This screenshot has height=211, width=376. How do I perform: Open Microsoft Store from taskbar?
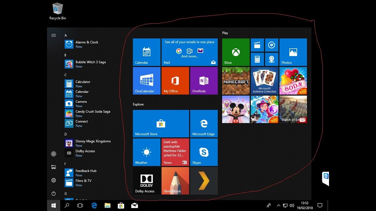pos(121,206)
